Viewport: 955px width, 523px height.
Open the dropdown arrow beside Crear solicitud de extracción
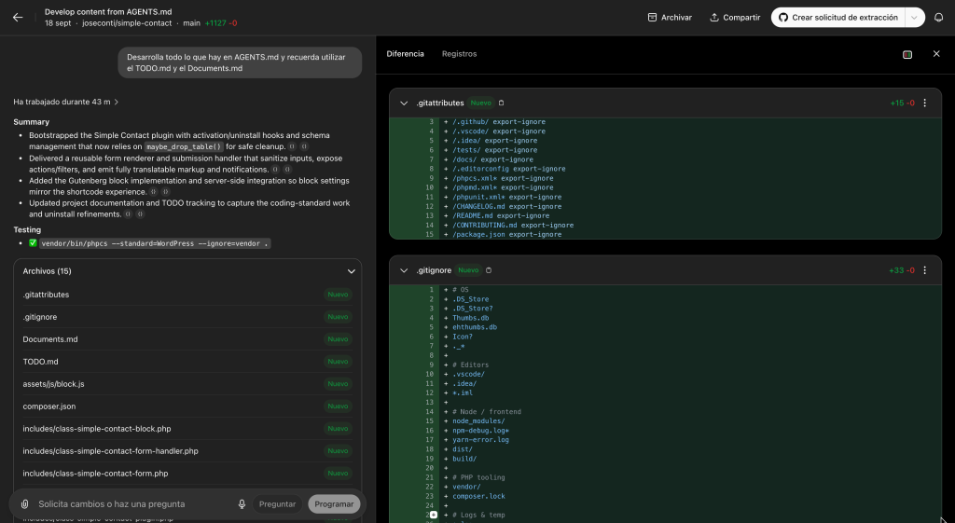914,18
